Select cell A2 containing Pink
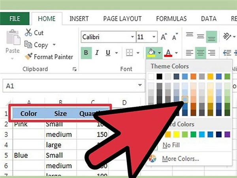This screenshot has height=178, width=237. click(x=28, y=124)
